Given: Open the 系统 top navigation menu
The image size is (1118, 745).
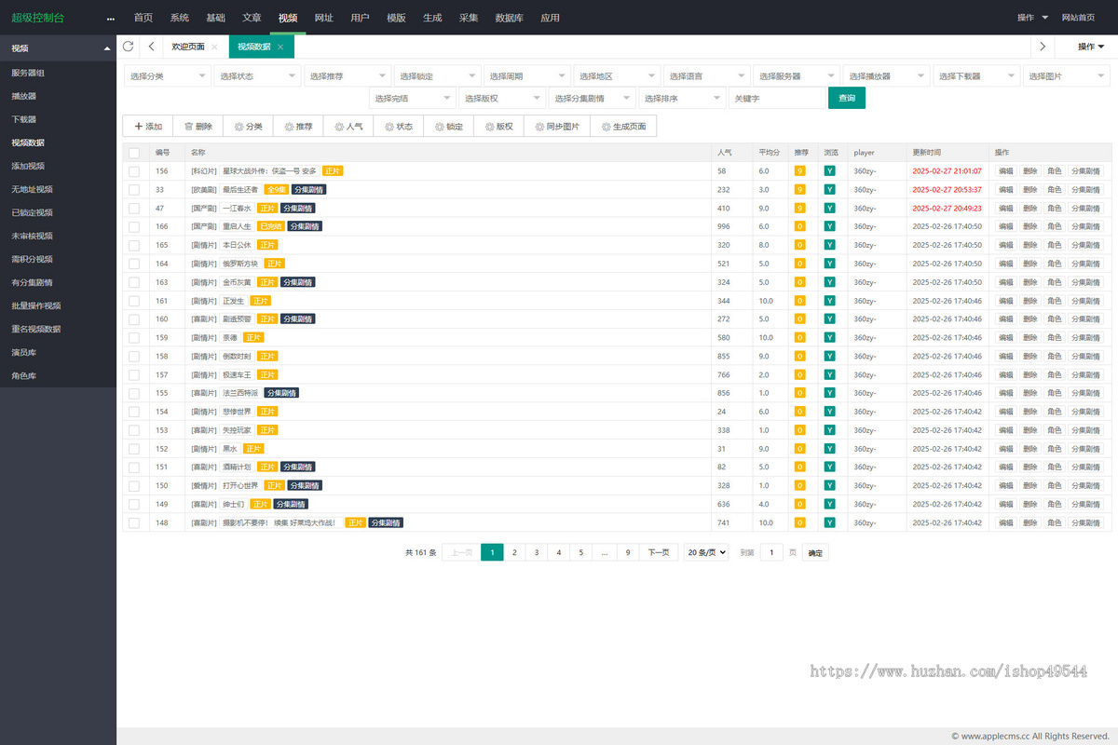Looking at the screenshot, I should (179, 18).
